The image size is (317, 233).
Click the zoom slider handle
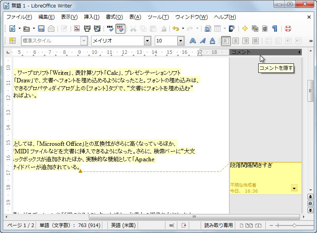tap(294, 225)
